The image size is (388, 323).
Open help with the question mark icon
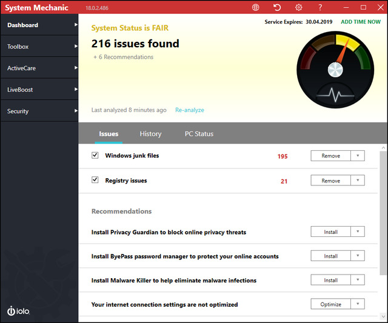click(320, 7)
